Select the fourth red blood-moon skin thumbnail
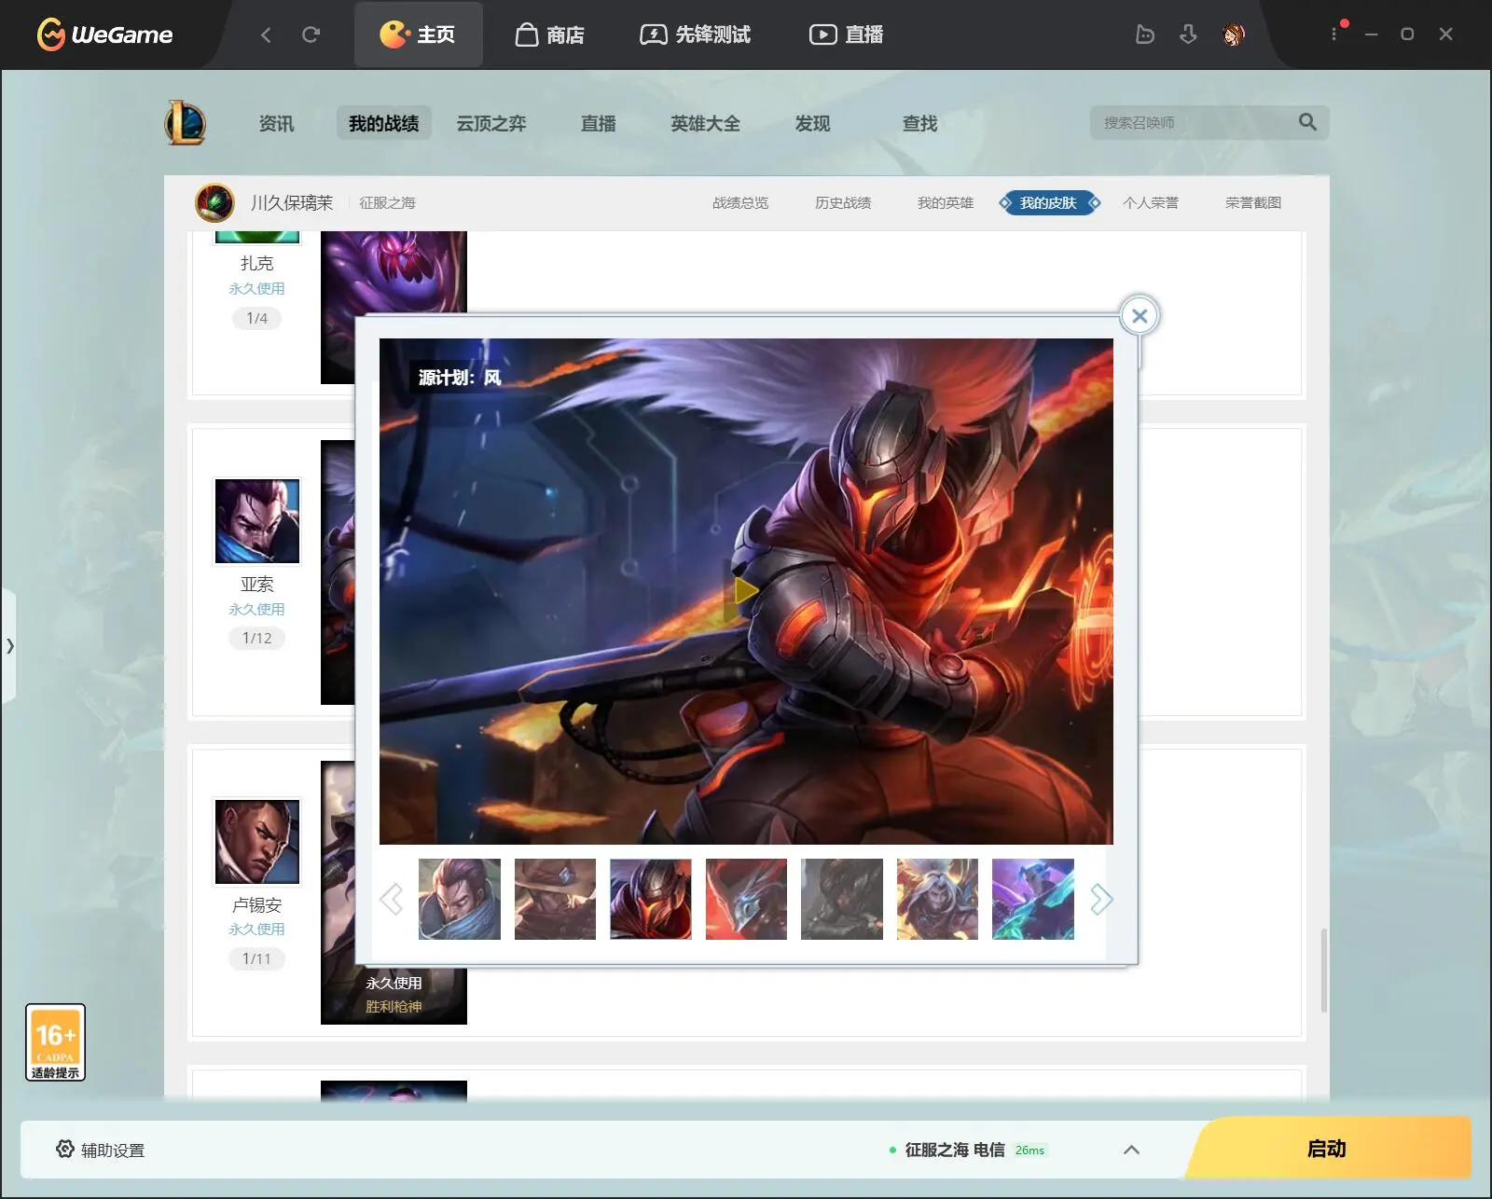Image resolution: width=1492 pixels, height=1199 pixels. [746, 899]
